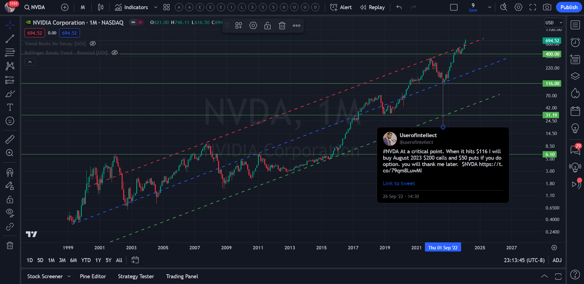Take a chart snapshot with camera

pyautogui.click(x=547, y=7)
